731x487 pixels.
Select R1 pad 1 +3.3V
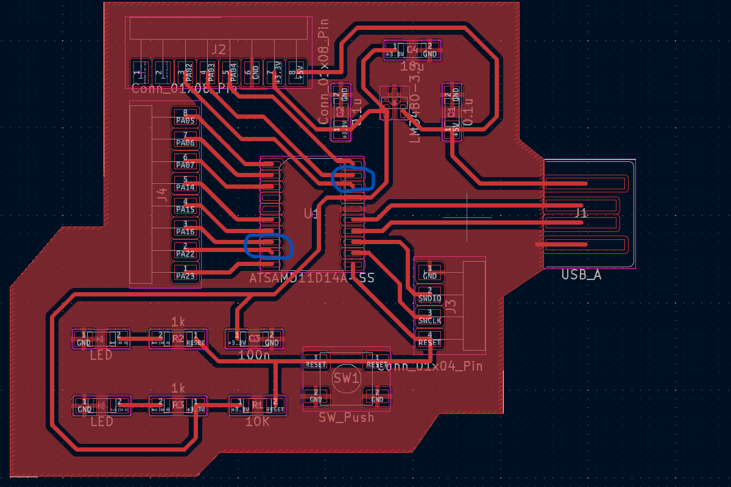240,405
